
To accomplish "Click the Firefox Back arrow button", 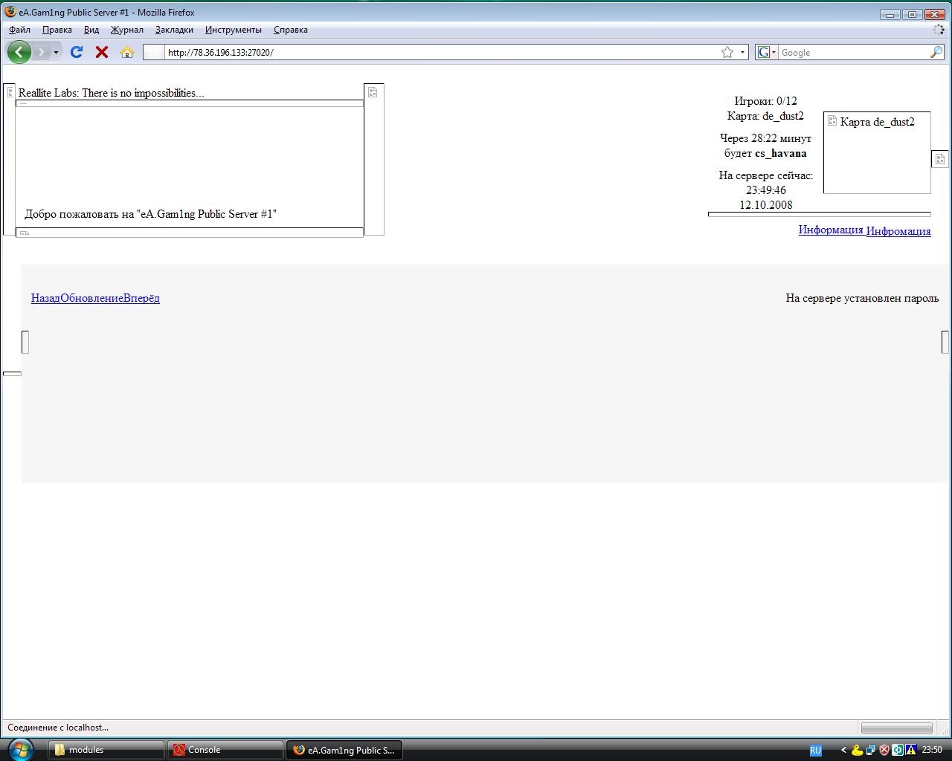I will pos(19,52).
